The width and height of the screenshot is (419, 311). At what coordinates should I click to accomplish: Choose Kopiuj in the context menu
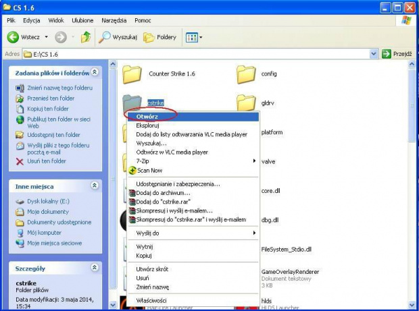(193, 256)
